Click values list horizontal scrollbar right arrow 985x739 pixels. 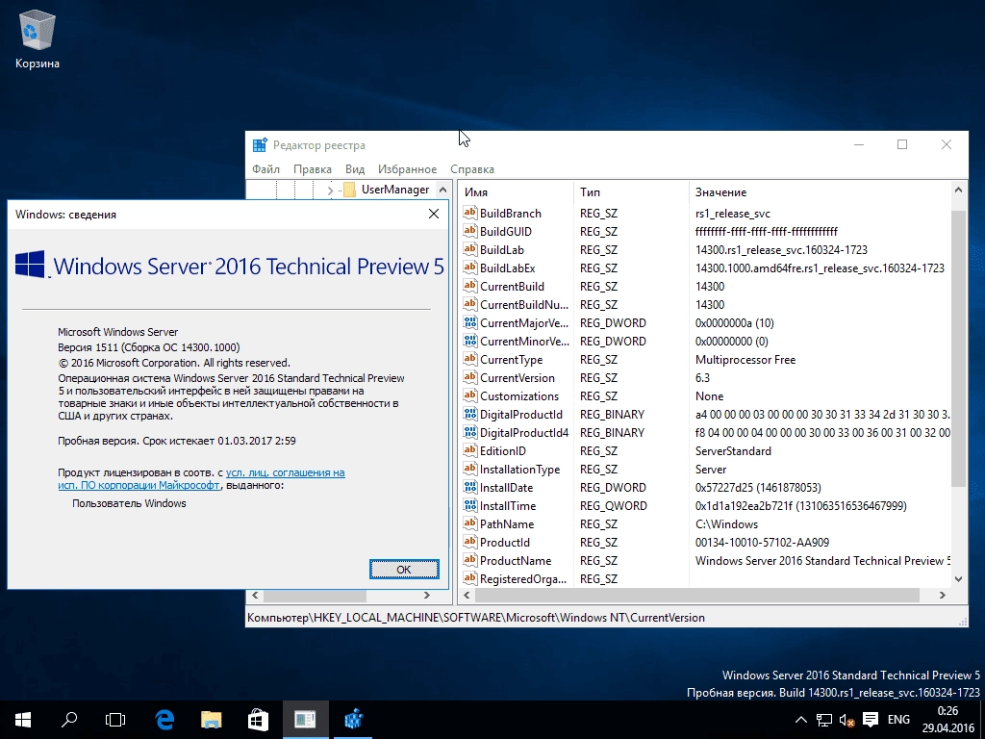[943, 595]
